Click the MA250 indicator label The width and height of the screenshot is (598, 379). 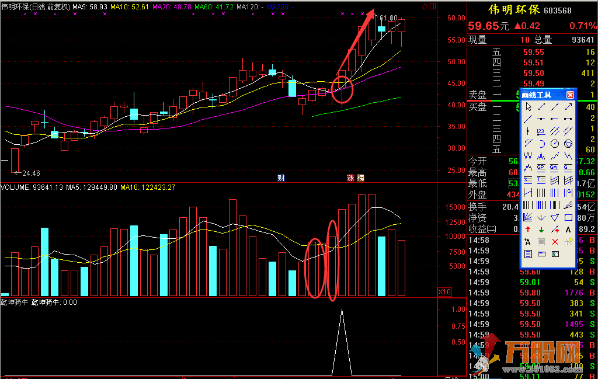(x=280, y=7)
